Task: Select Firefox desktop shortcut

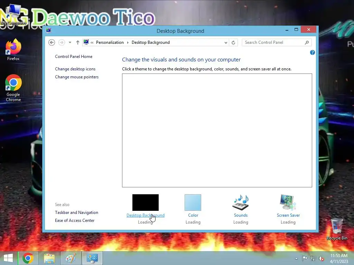Action: coord(13,50)
